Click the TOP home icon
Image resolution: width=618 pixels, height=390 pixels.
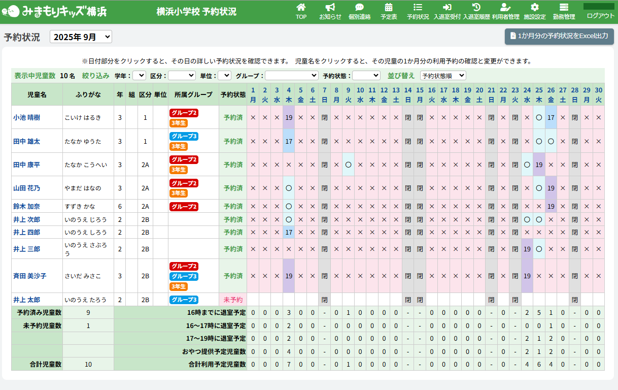coord(301,8)
